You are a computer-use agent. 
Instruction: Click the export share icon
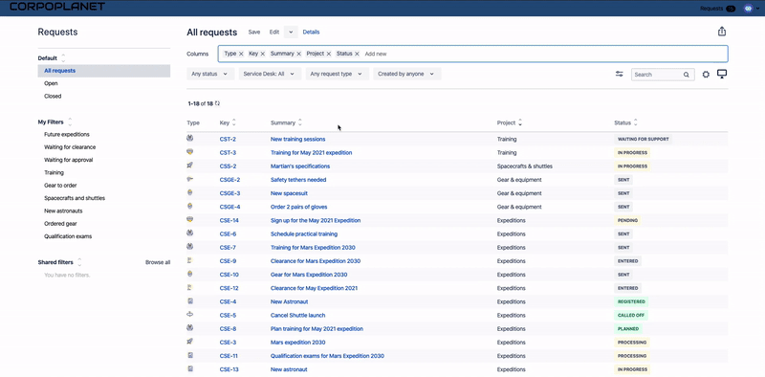[722, 32]
